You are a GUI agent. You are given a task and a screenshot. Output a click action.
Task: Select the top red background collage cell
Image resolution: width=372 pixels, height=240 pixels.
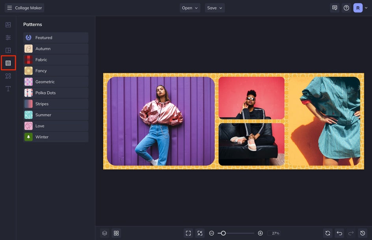251,98
